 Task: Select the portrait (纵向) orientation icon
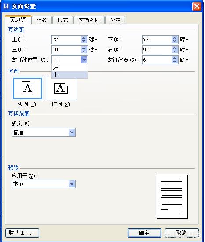[x=27, y=88]
